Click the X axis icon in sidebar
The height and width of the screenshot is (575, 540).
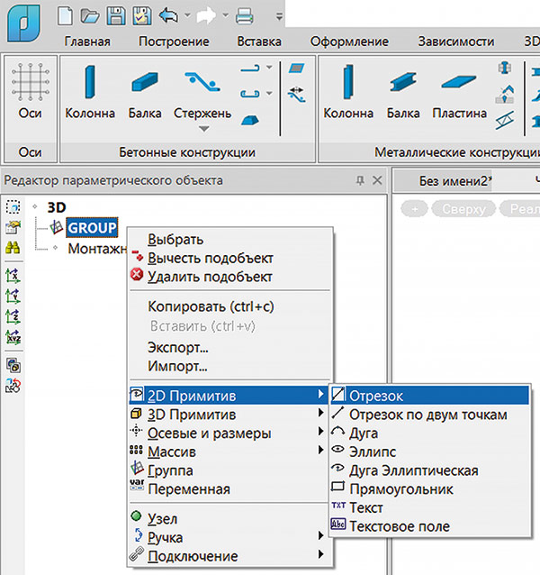(x=13, y=276)
